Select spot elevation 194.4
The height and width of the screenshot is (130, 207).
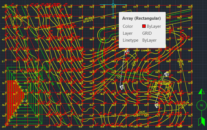point(190,51)
